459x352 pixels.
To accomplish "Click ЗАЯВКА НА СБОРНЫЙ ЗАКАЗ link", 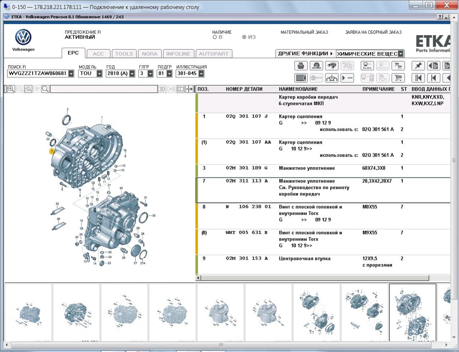I will [x=373, y=32].
